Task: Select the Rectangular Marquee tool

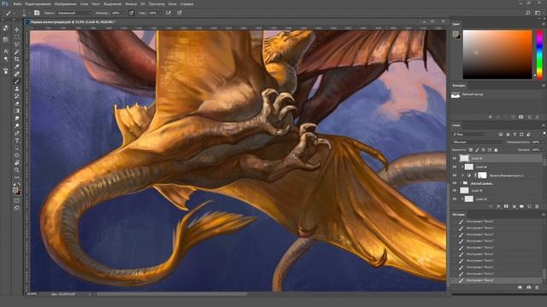Action: (x=17, y=38)
